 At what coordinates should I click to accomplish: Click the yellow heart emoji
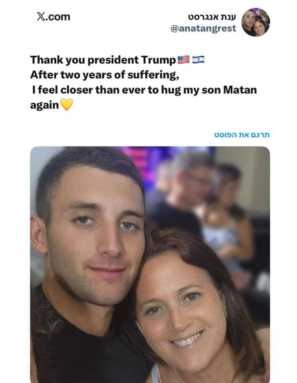tap(67, 105)
